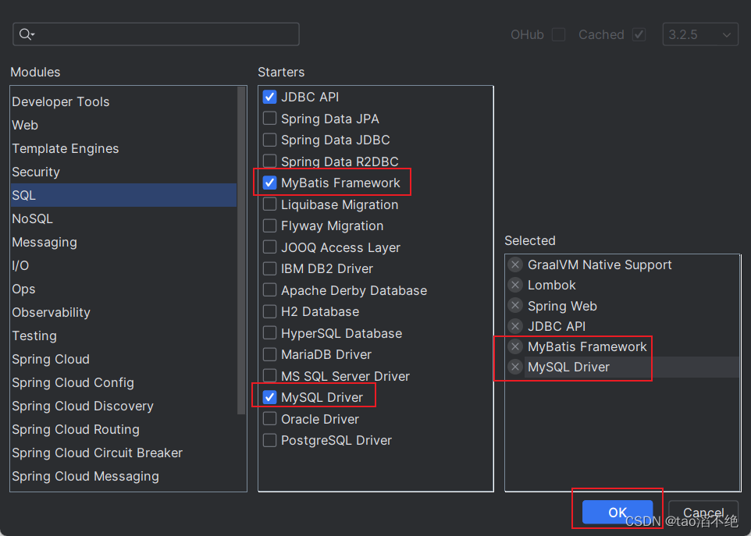Click the Modules list scrollbar

tap(241, 250)
